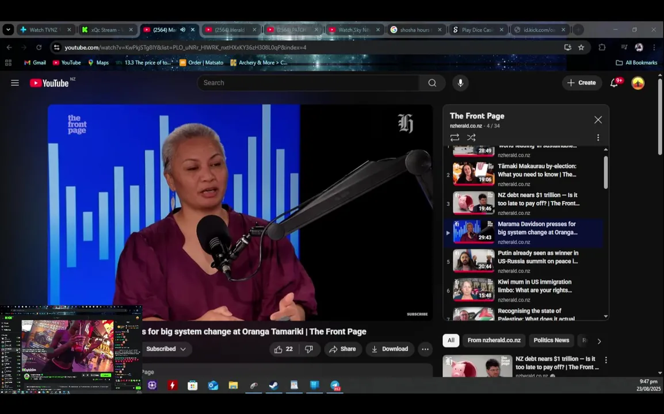Viewport: 664px width, 414px height.
Task: Open the bookmarks apps grid icon
Action: click(x=8, y=63)
